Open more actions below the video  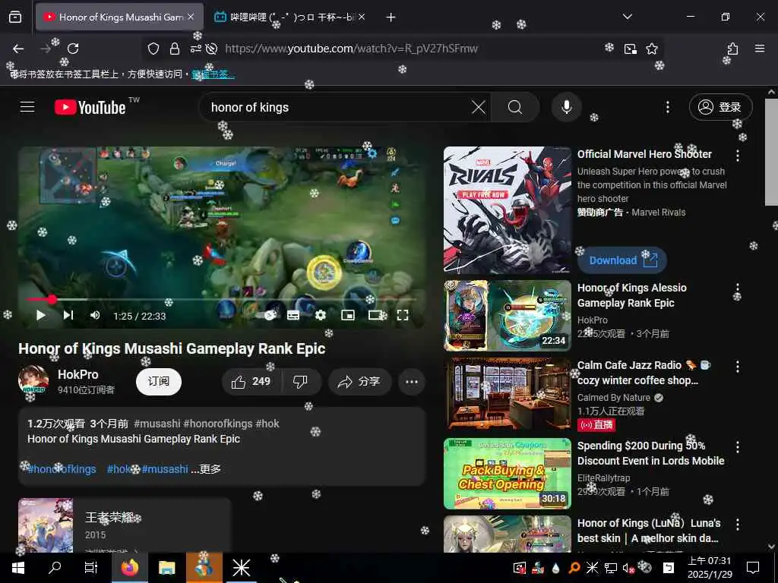point(411,382)
